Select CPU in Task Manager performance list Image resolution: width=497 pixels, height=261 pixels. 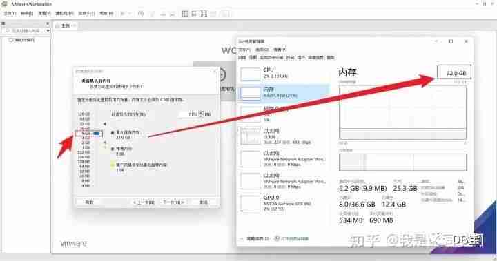(284, 74)
